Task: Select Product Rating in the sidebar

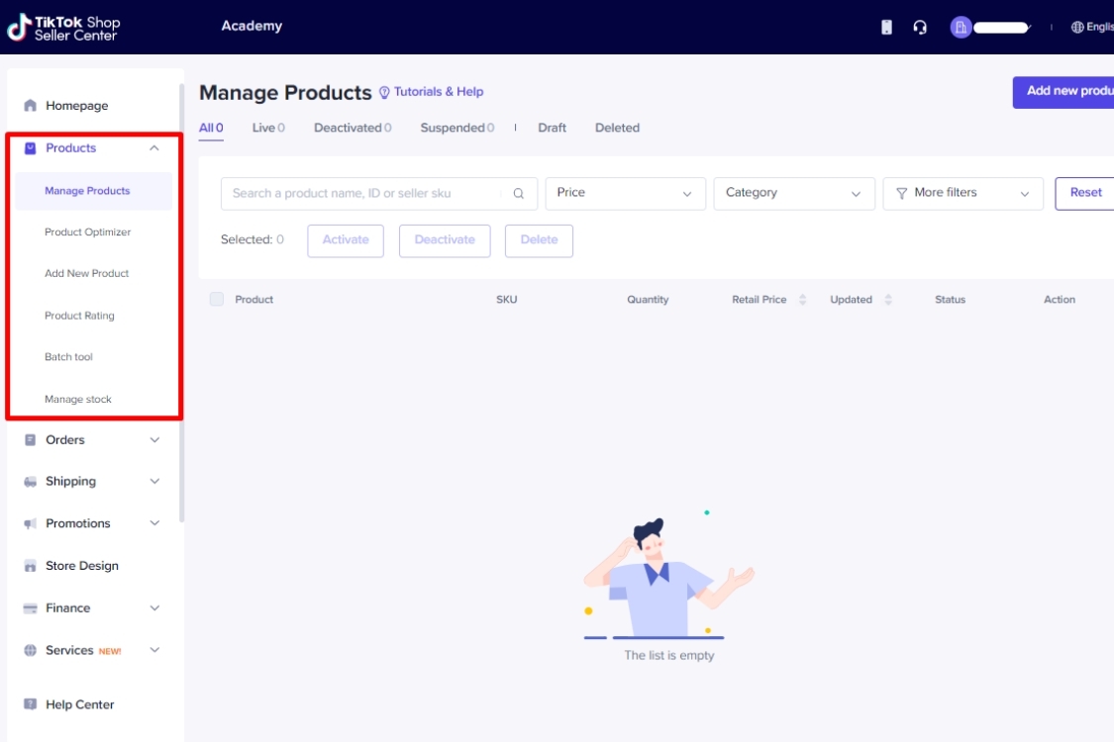Action: pos(79,316)
